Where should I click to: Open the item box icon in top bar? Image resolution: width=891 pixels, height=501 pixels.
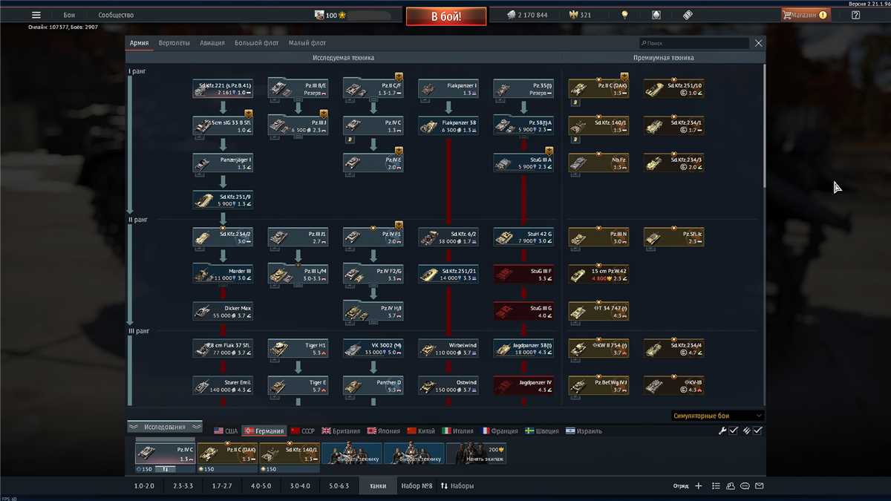pos(656,15)
